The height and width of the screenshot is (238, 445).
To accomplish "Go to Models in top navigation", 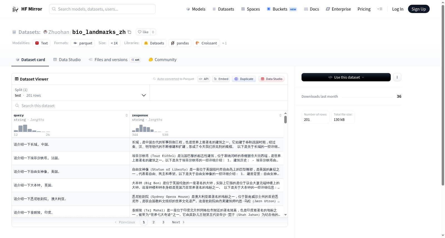I will (x=196, y=9).
